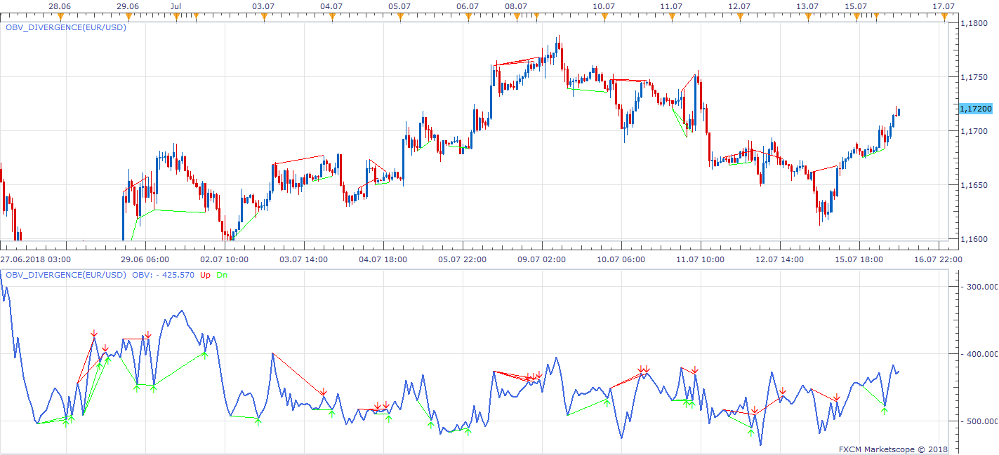Click the '29.06 06:00' time axis label
Viewport: 999px width, 455px height.
point(143,259)
